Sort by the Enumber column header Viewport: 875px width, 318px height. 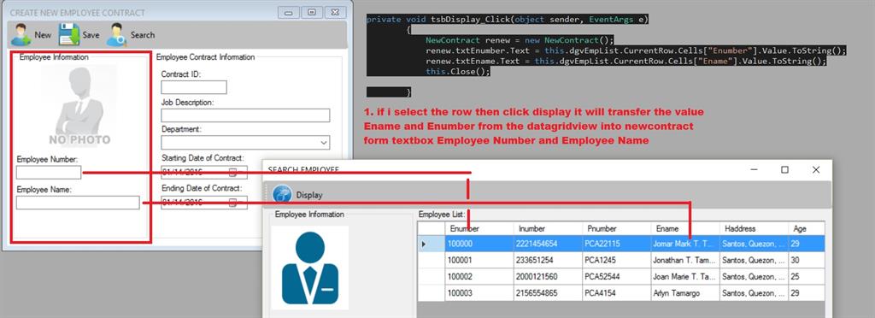[479, 229]
